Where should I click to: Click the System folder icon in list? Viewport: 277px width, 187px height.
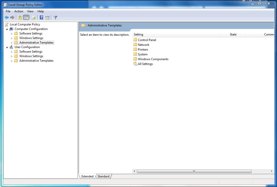coord(135,54)
